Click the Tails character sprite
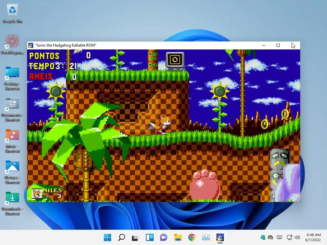Screen dimensions: 327x245 point(160,124)
